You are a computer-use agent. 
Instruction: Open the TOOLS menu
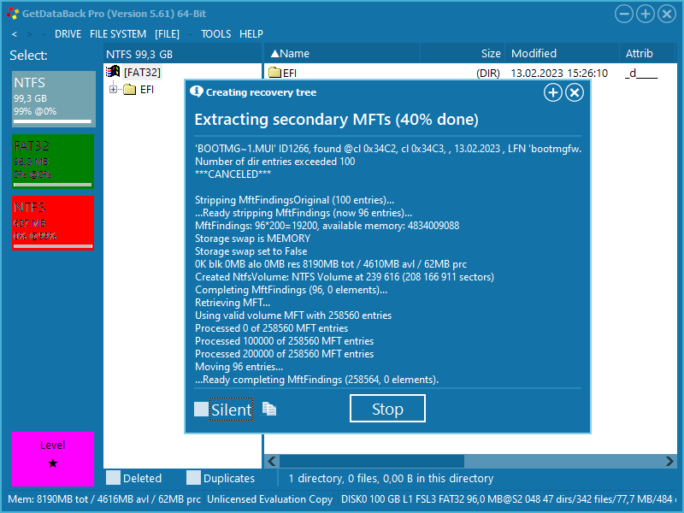[x=216, y=34]
